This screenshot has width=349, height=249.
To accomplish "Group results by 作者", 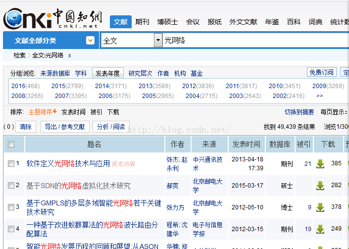I will click(163, 73).
